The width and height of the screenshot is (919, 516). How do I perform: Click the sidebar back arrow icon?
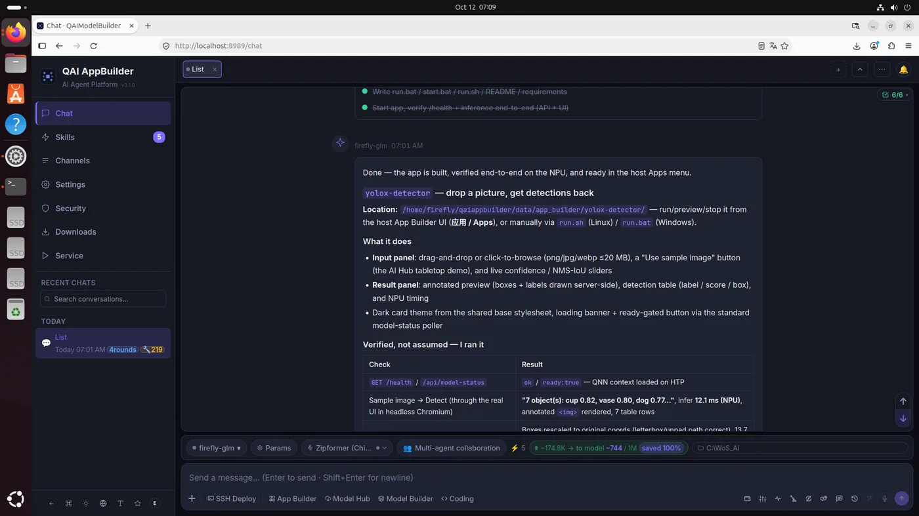[51, 504]
